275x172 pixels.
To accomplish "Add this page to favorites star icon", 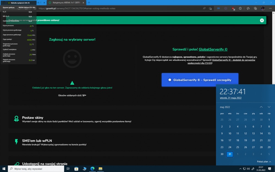I will click(210, 8).
